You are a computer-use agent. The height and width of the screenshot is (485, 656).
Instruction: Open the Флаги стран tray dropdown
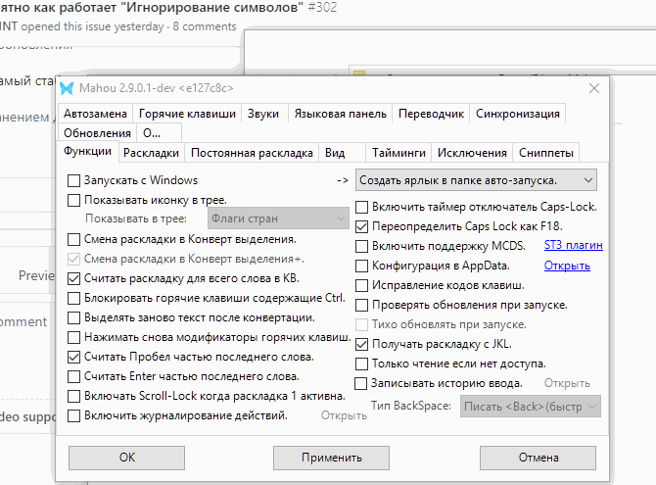pos(278,218)
